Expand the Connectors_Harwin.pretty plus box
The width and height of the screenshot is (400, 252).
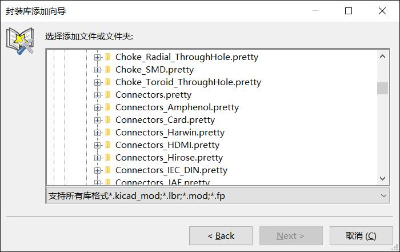click(x=97, y=133)
